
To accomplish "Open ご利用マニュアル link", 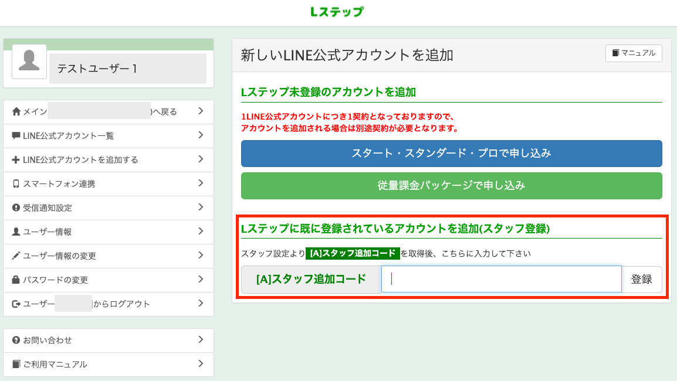I will coord(109,364).
